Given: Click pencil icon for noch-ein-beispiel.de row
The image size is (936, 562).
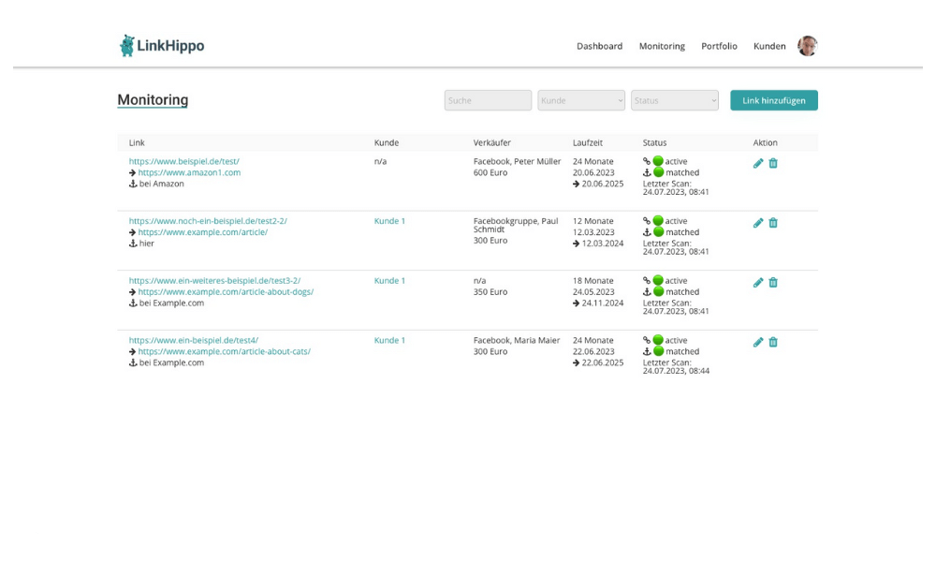Looking at the screenshot, I should 758,223.
